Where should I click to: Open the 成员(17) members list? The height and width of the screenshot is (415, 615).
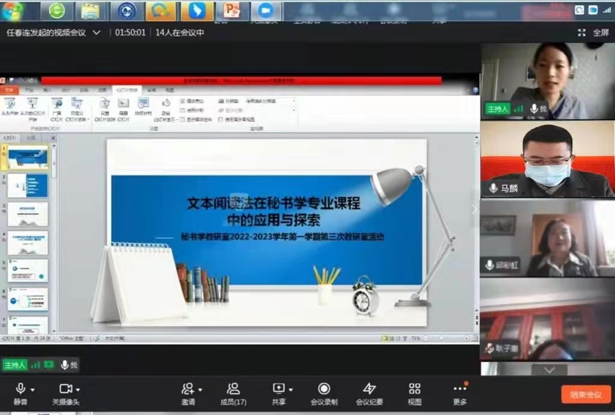233,389
